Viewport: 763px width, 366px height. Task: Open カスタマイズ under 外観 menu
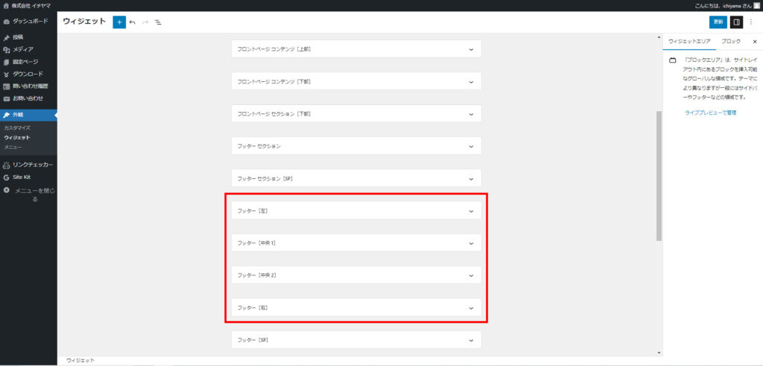pos(17,128)
